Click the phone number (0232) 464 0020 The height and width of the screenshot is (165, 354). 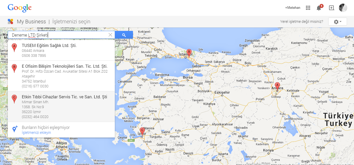coord(35,117)
